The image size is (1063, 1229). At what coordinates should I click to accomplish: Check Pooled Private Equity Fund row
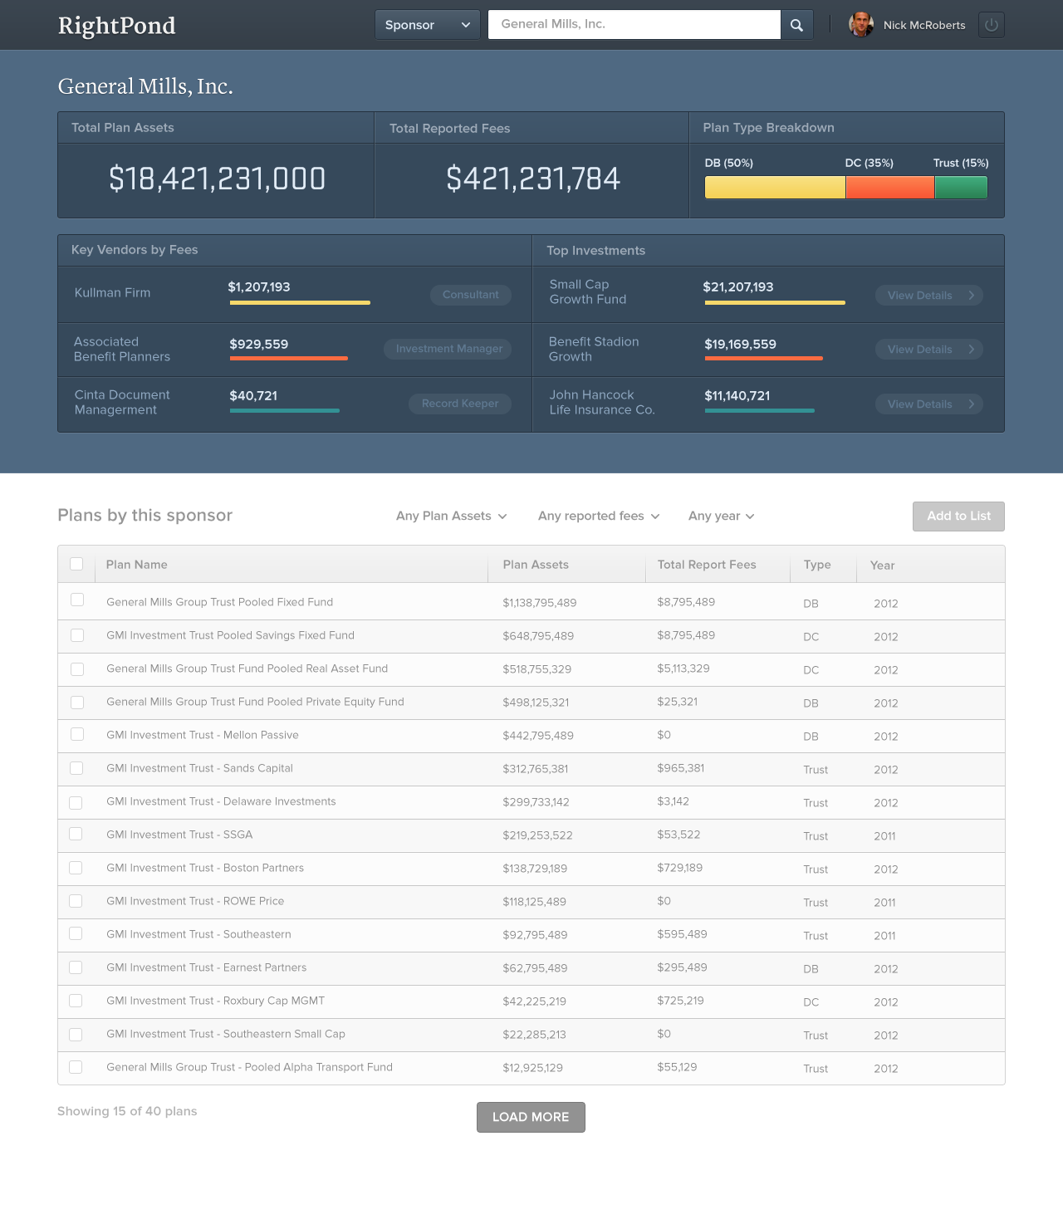(x=77, y=703)
